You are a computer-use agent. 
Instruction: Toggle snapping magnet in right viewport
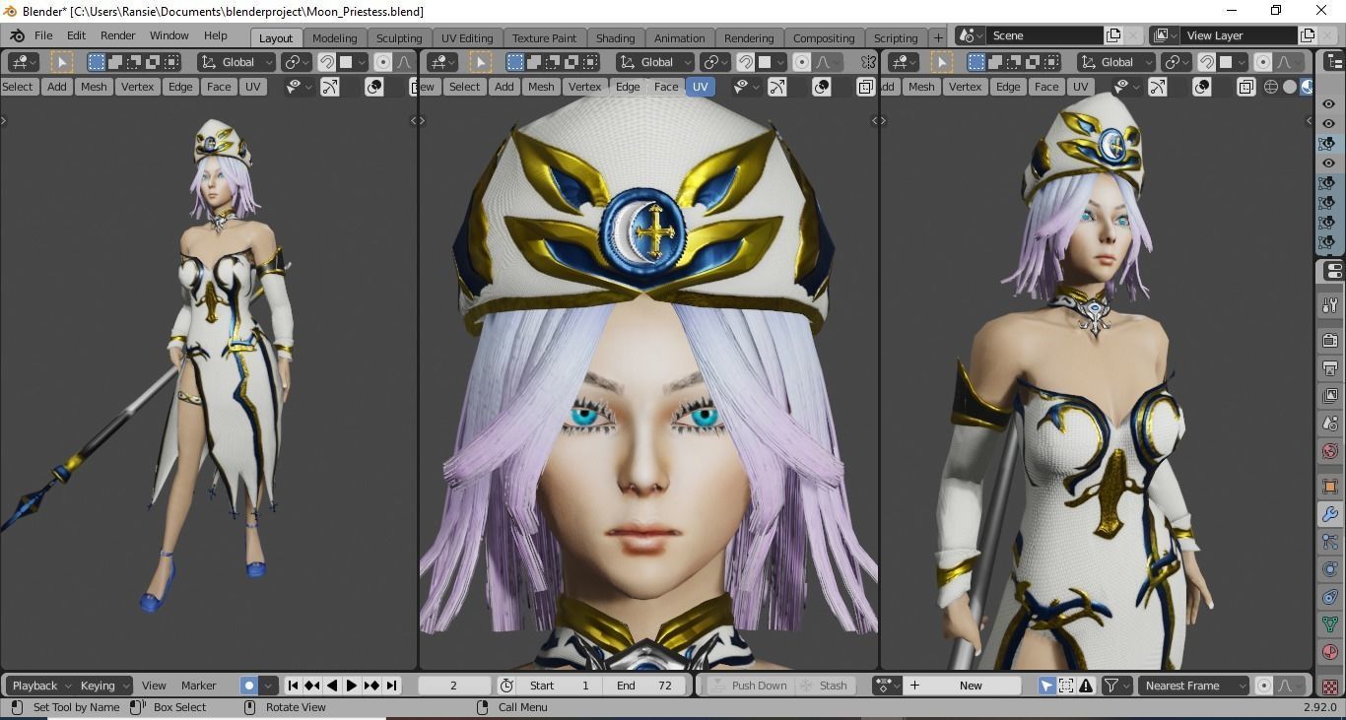coord(1206,62)
